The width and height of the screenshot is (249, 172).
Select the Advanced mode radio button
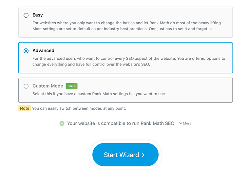[x=26, y=51]
